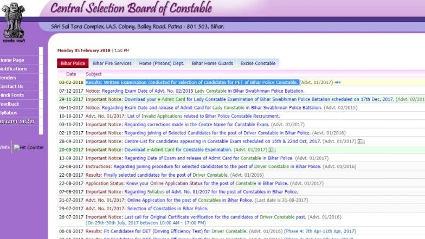Click the NEW badge beside 03-02-2018 result
The image size is (425, 239).
click(337, 82)
